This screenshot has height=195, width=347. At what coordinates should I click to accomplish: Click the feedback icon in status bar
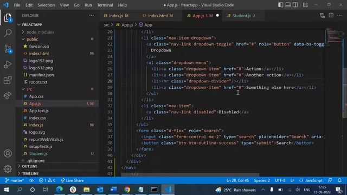click(330, 180)
